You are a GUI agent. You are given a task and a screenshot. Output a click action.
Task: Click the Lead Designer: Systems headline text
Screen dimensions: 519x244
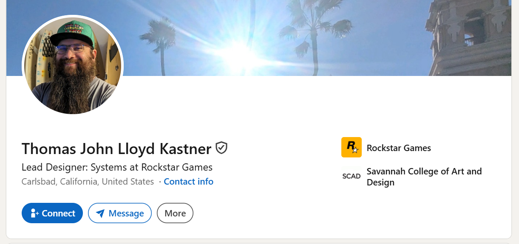coord(117,167)
